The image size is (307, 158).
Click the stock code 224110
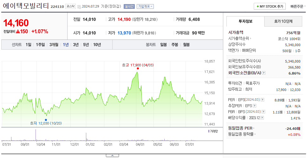pos(57,7)
